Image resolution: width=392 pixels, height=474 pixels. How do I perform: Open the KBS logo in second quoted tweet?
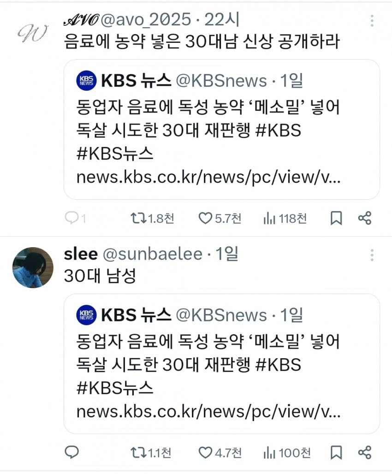(86, 315)
